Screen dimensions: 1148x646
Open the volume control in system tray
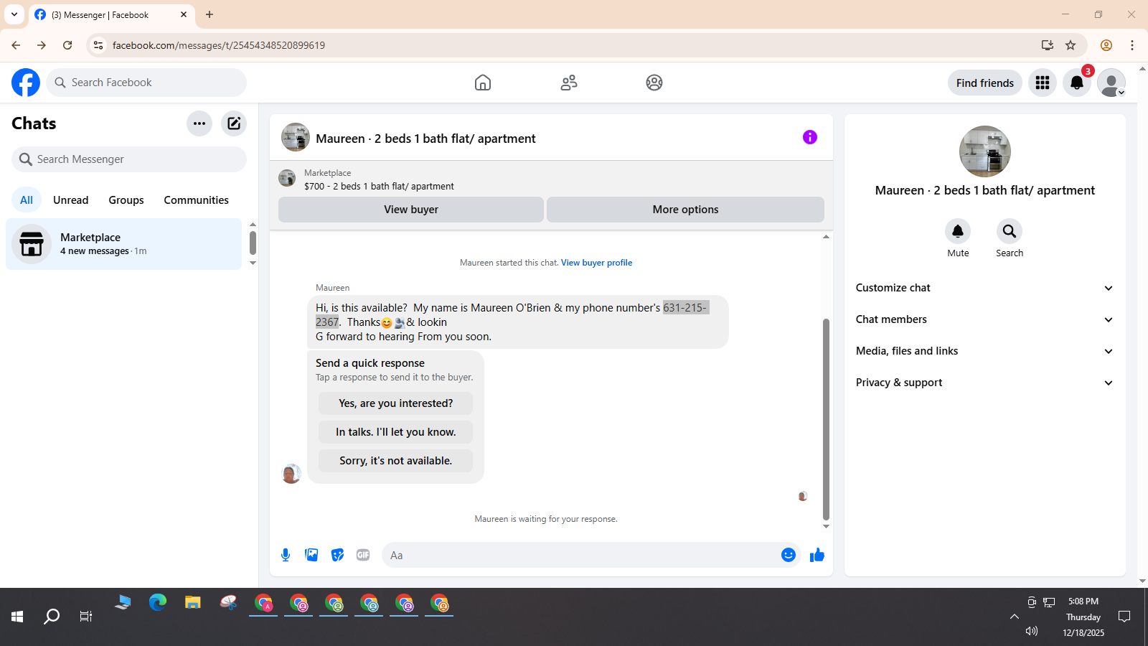(x=1032, y=631)
